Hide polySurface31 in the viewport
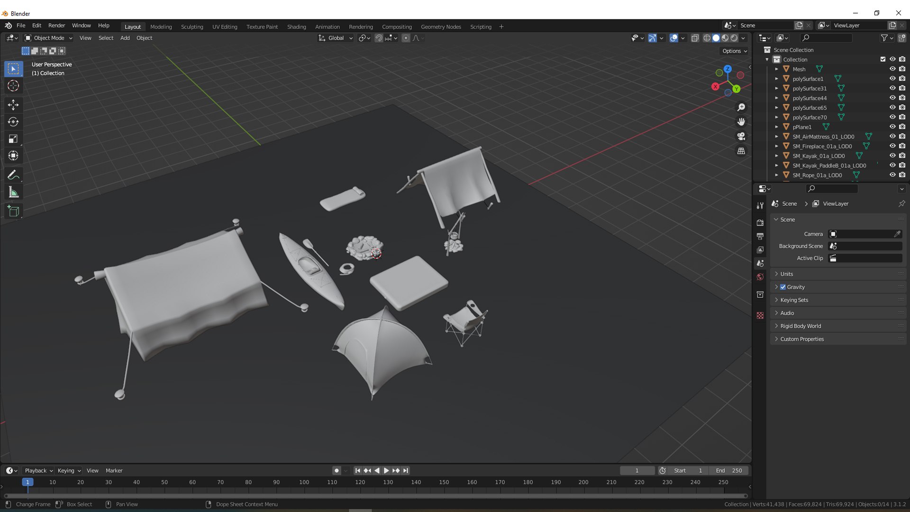The height and width of the screenshot is (512, 910). tap(892, 88)
